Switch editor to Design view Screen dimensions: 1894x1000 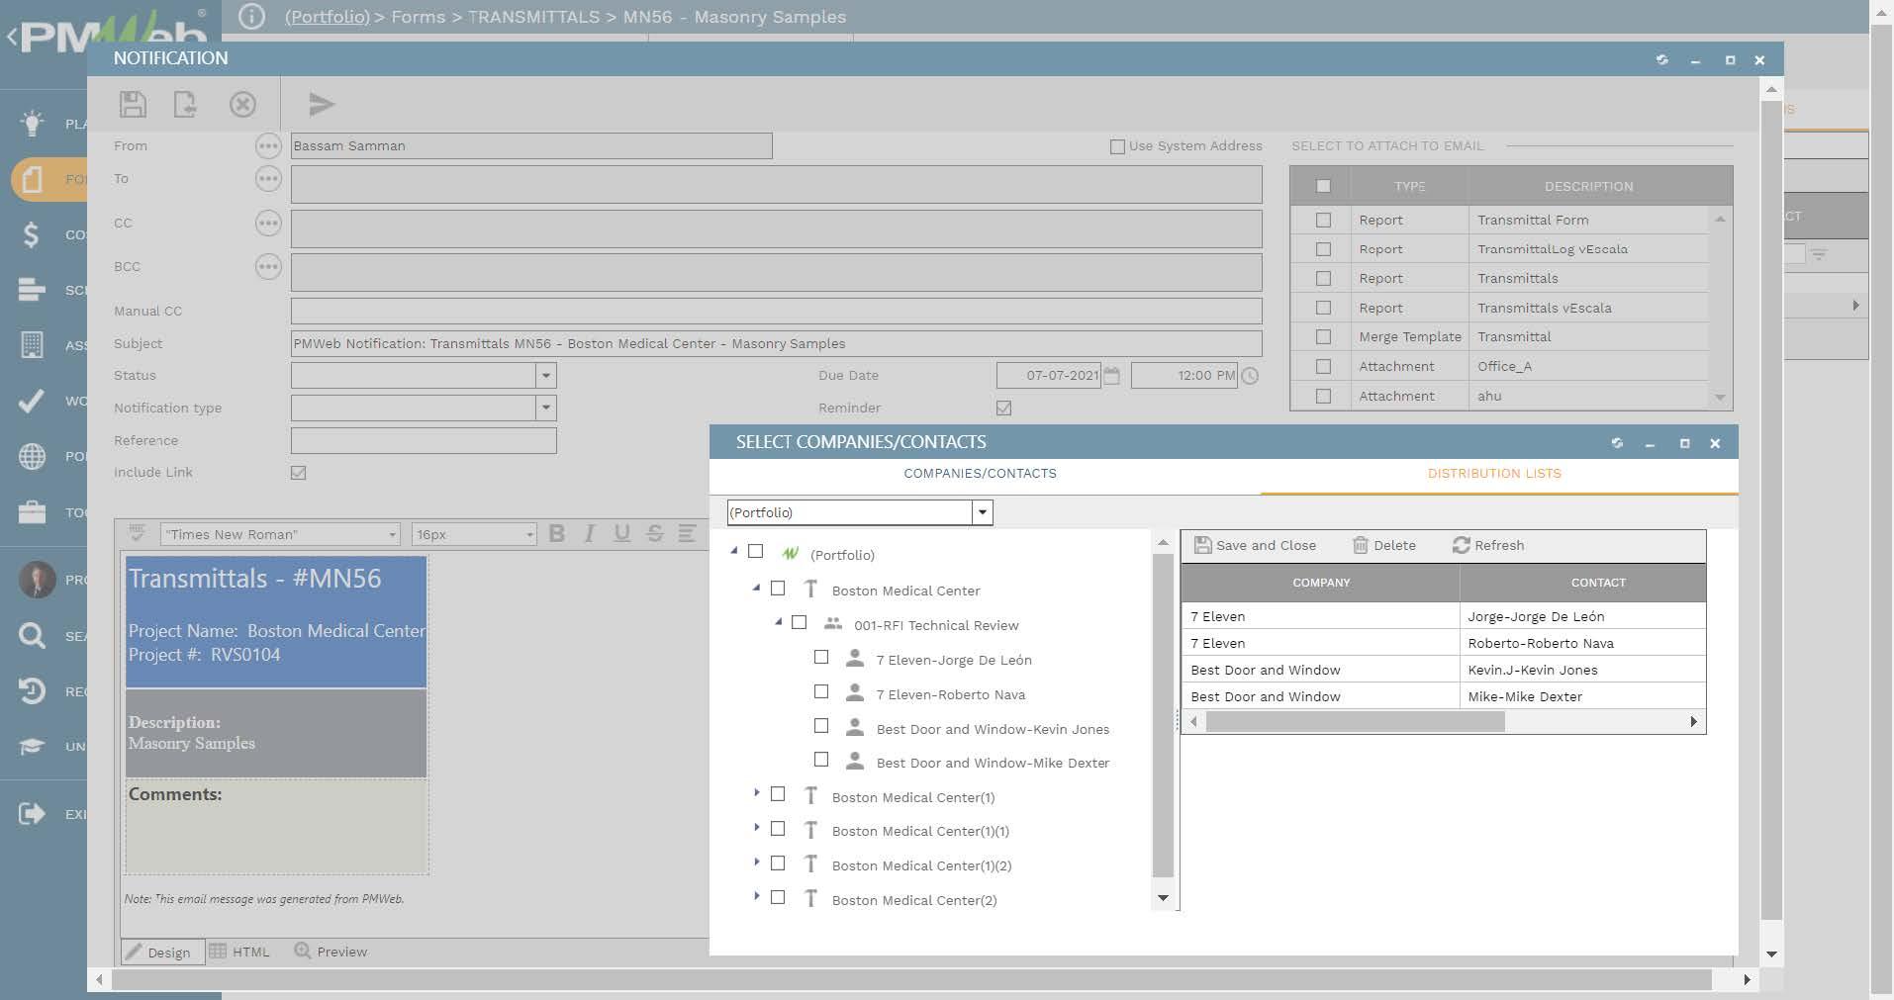162,952
